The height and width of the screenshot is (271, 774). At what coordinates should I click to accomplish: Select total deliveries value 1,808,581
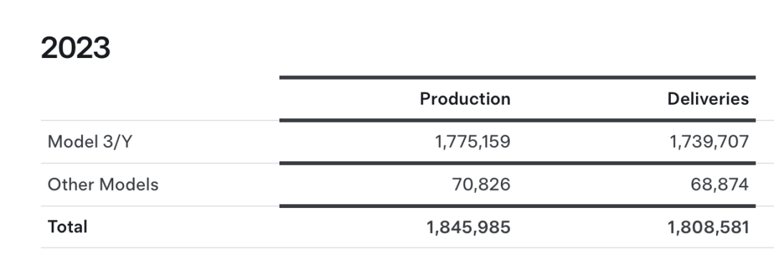(x=708, y=227)
